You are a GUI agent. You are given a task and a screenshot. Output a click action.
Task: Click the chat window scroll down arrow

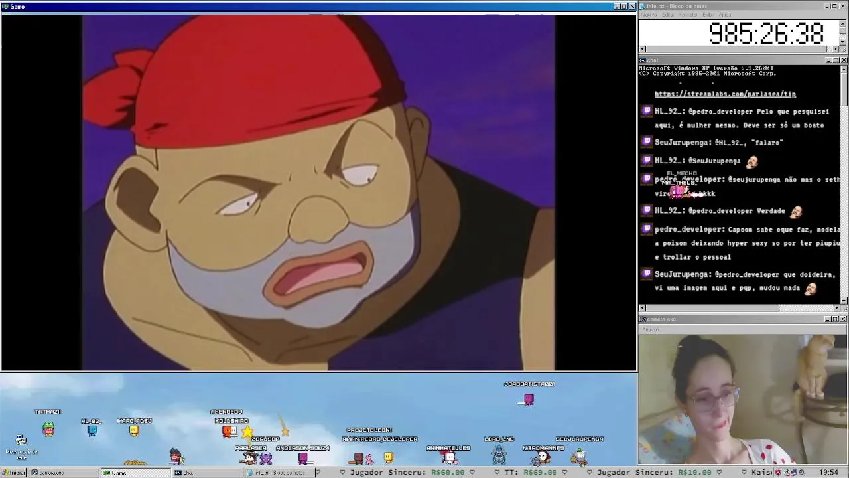click(844, 301)
